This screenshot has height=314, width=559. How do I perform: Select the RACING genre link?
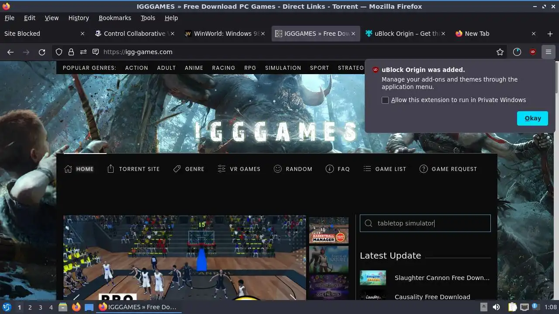pos(224,68)
